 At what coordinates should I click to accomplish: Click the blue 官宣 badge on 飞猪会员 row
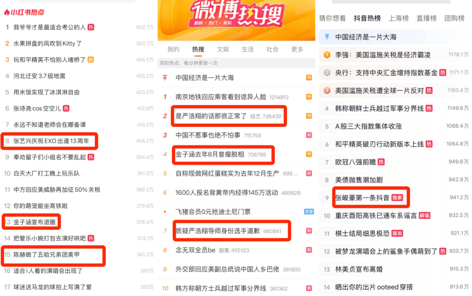[x=309, y=212]
